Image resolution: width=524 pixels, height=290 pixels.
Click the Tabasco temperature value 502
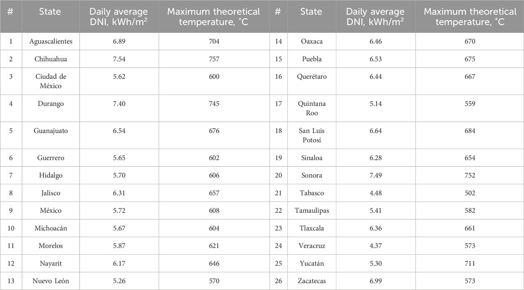click(469, 193)
